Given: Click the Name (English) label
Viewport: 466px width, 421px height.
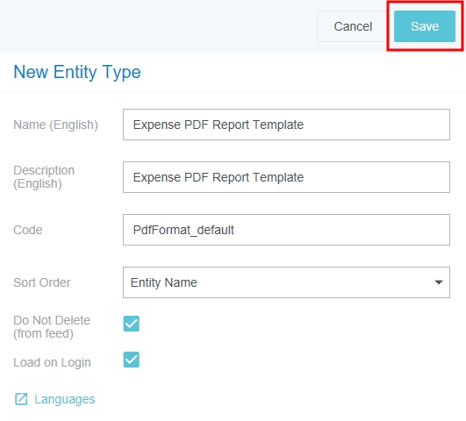Looking at the screenshot, I should point(55,125).
